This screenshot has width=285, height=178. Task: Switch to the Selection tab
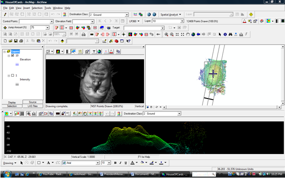tap(12, 106)
